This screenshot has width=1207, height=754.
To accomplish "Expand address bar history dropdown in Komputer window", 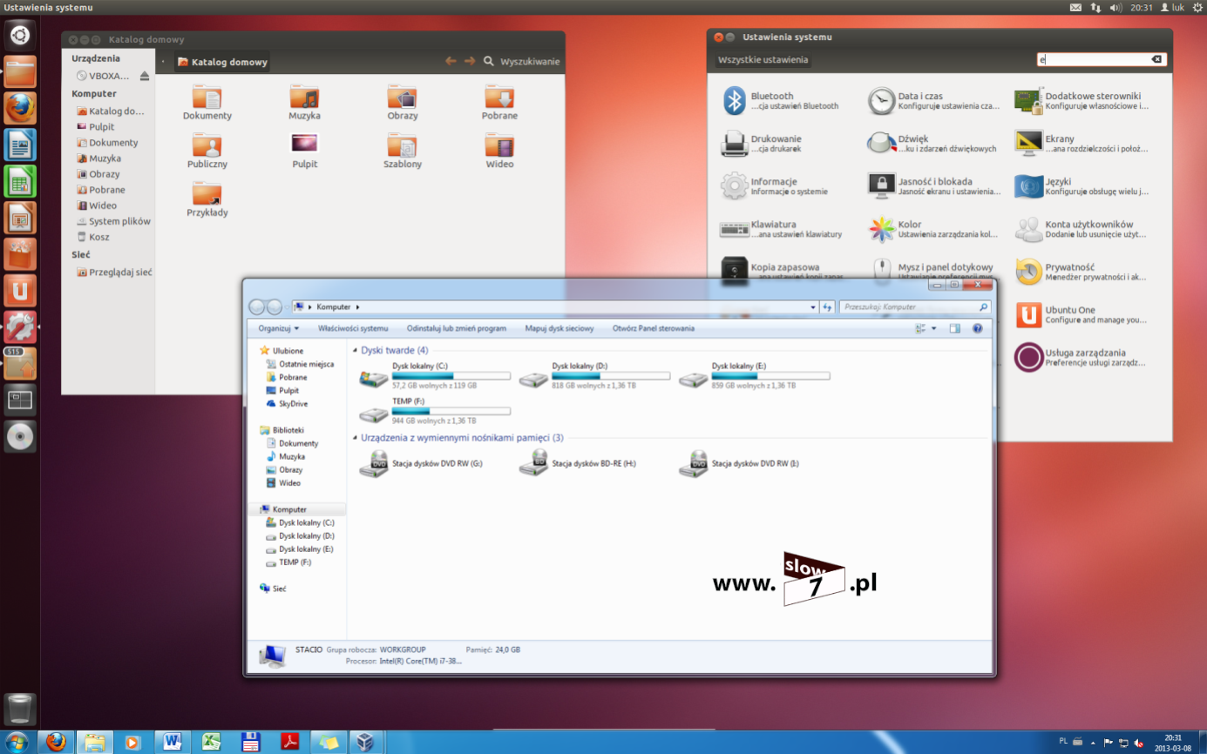I will click(812, 306).
